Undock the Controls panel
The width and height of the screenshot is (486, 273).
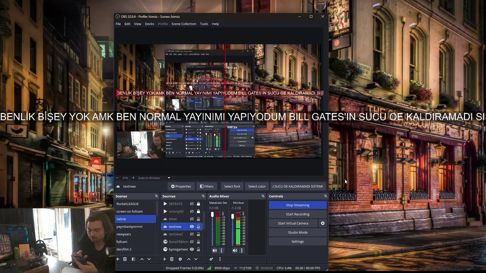point(325,196)
